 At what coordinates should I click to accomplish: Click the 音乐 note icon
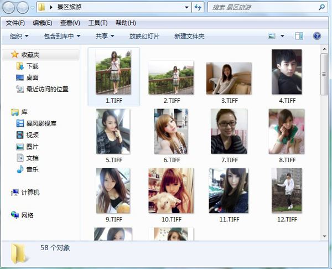pos(20,169)
